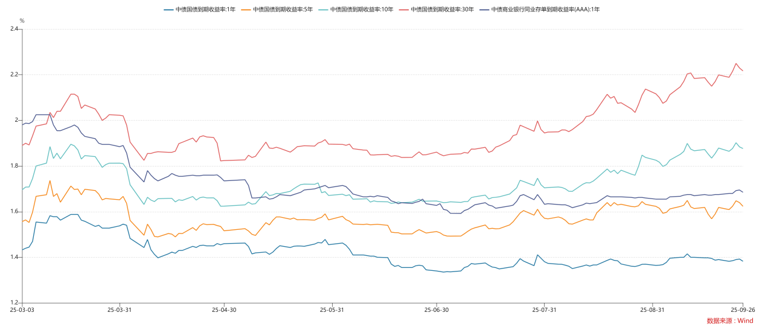The height and width of the screenshot is (330, 765).
Task: Click the orange 5年 legend line marker
Action: coord(246,10)
